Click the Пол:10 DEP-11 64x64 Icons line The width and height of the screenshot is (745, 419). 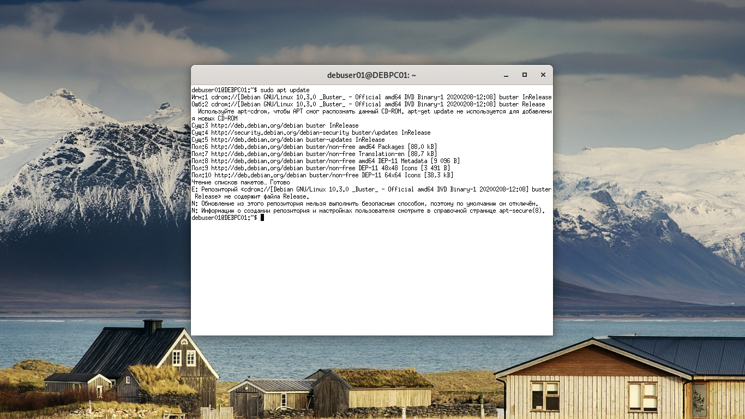(322, 175)
